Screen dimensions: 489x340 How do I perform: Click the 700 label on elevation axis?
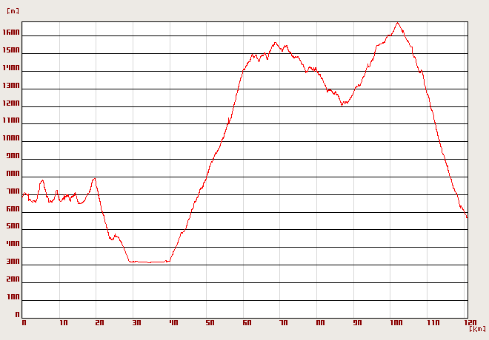coord(13,191)
